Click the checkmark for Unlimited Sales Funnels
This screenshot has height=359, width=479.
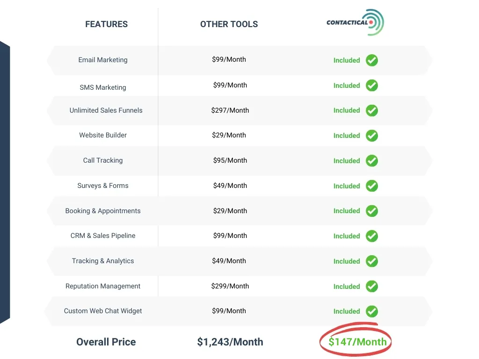tap(372, 110)
